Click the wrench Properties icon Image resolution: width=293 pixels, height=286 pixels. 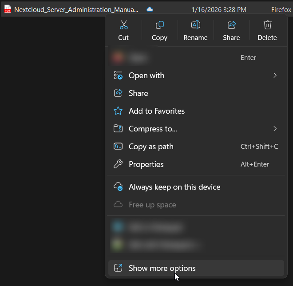coord(118,164)
